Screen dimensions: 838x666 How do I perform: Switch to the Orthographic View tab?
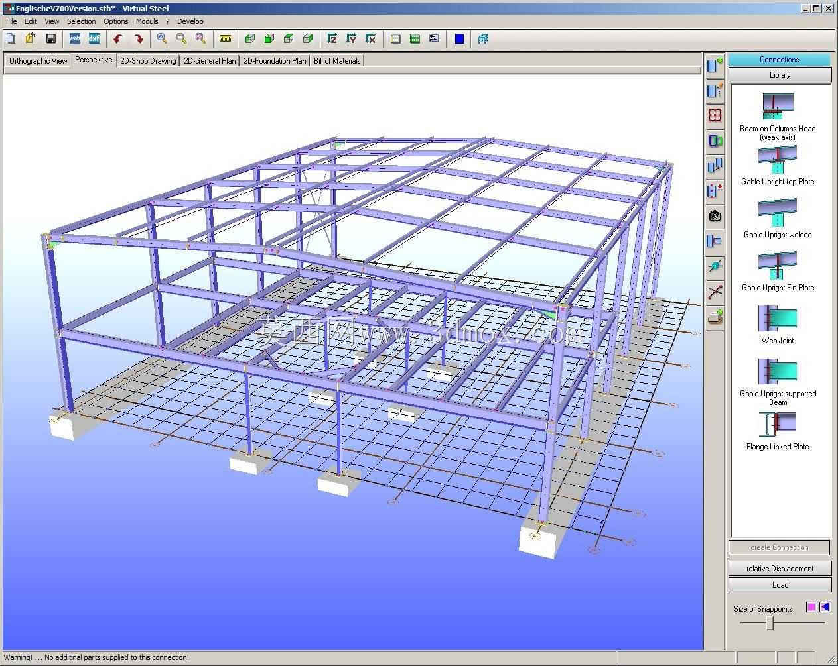point(38,61)
